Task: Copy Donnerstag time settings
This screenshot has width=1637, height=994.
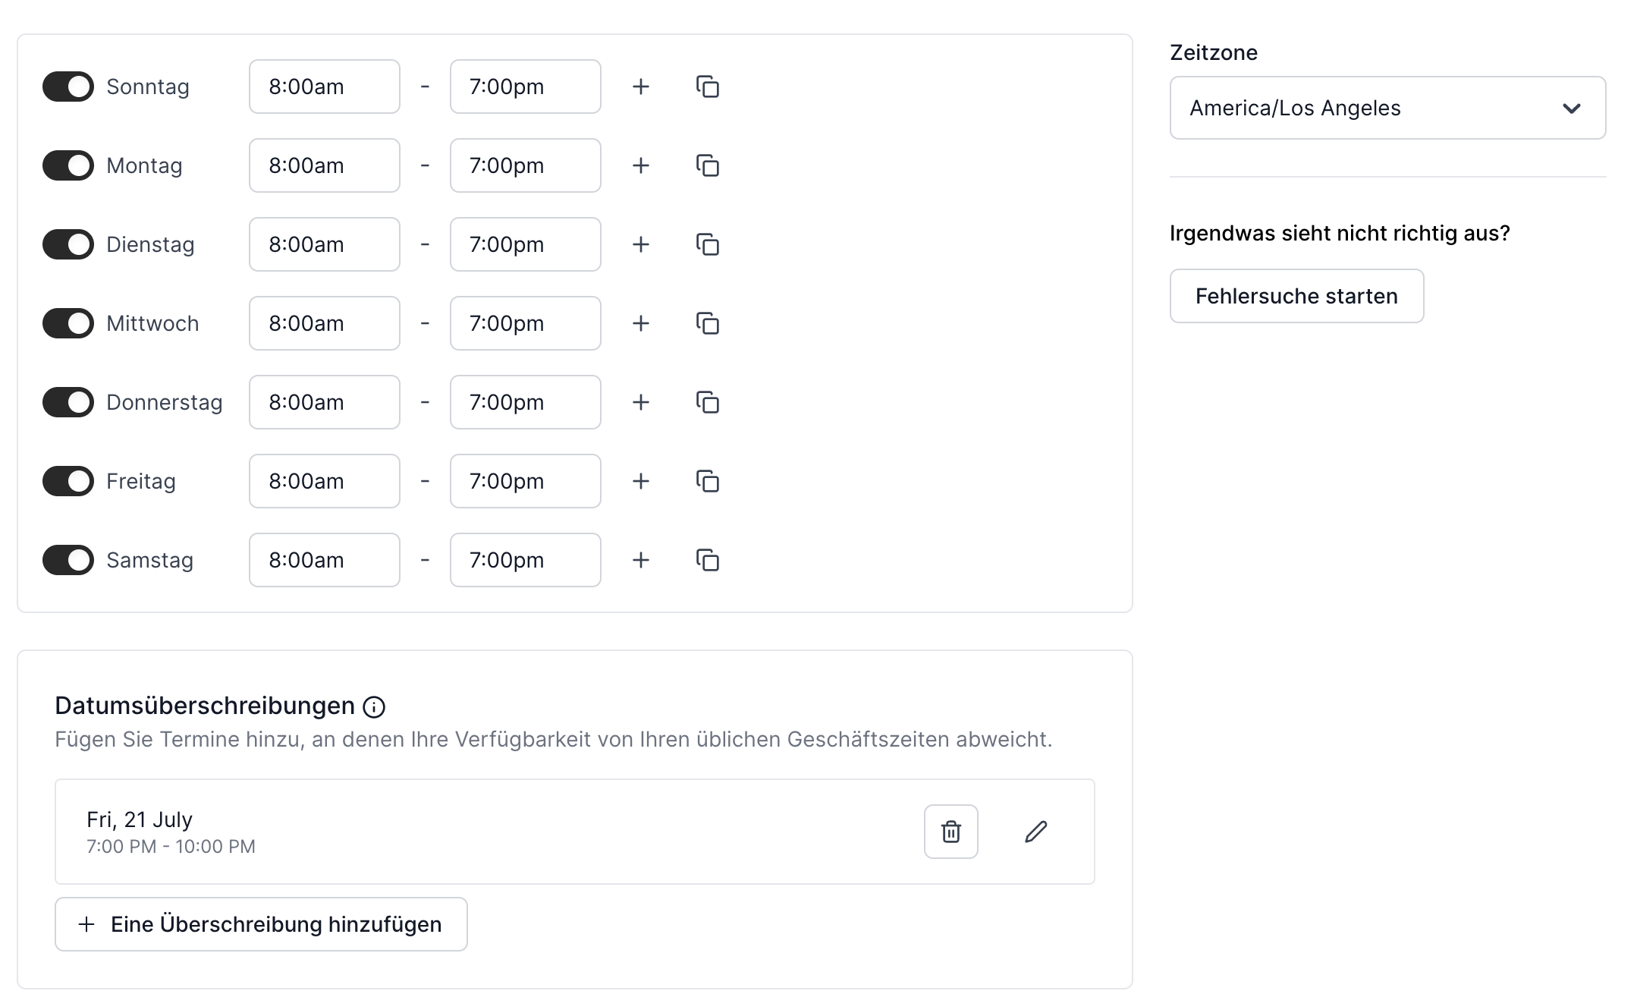Action: coord(708,402)
